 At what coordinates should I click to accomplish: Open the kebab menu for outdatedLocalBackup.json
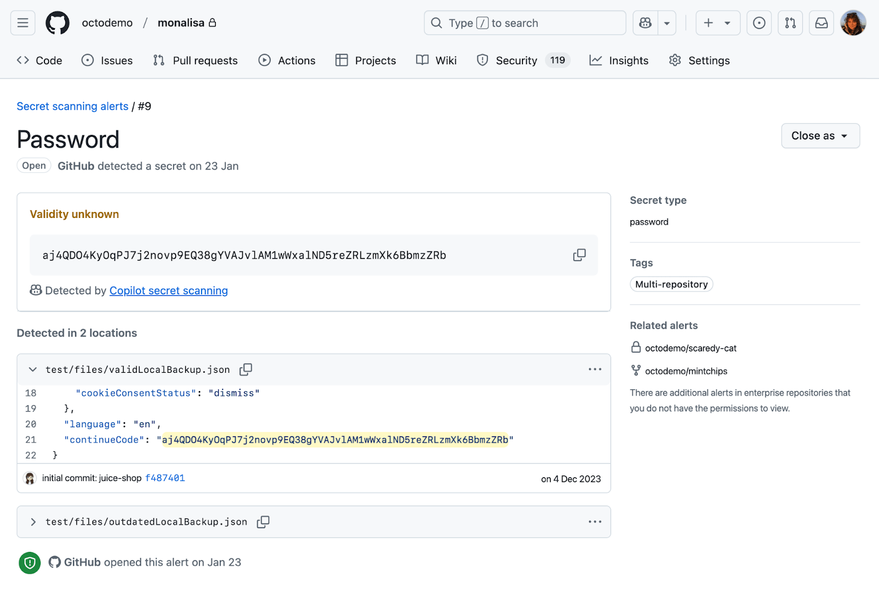(x=594, y=522)
